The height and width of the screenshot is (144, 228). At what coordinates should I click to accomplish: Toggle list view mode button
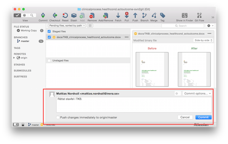[90, 26]
